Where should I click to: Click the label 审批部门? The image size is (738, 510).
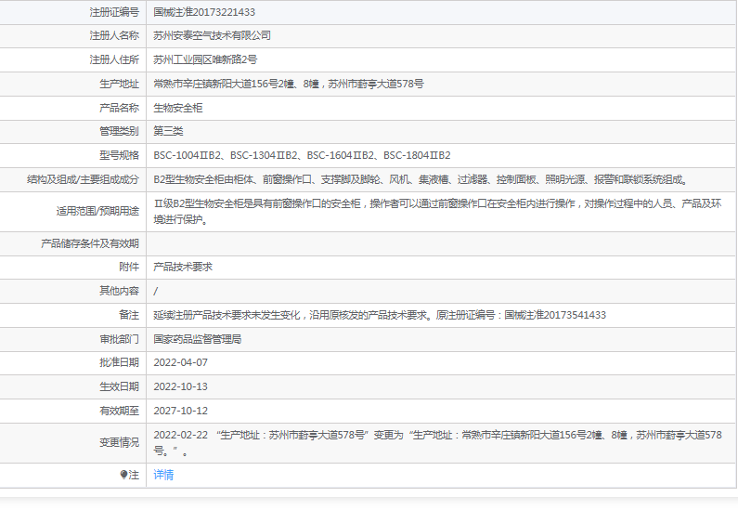[119, 339]
